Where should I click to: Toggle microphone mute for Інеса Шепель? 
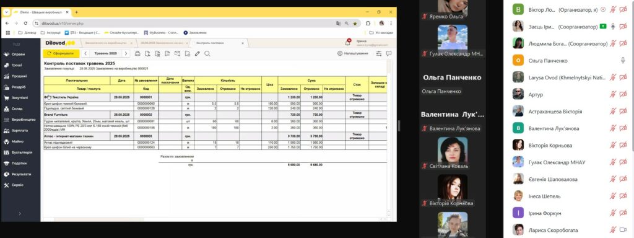coord(613,196)
